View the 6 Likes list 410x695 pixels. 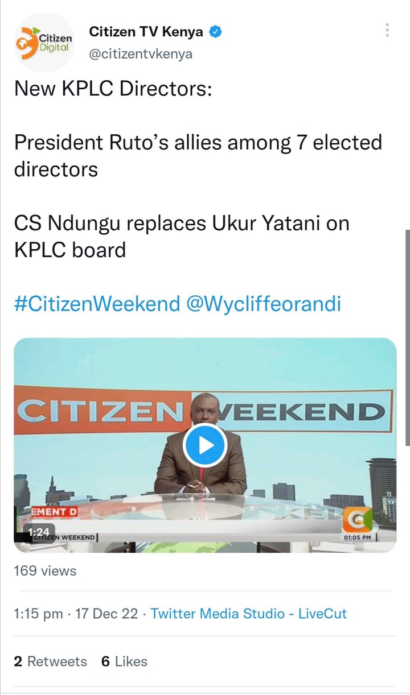(124, 661)
